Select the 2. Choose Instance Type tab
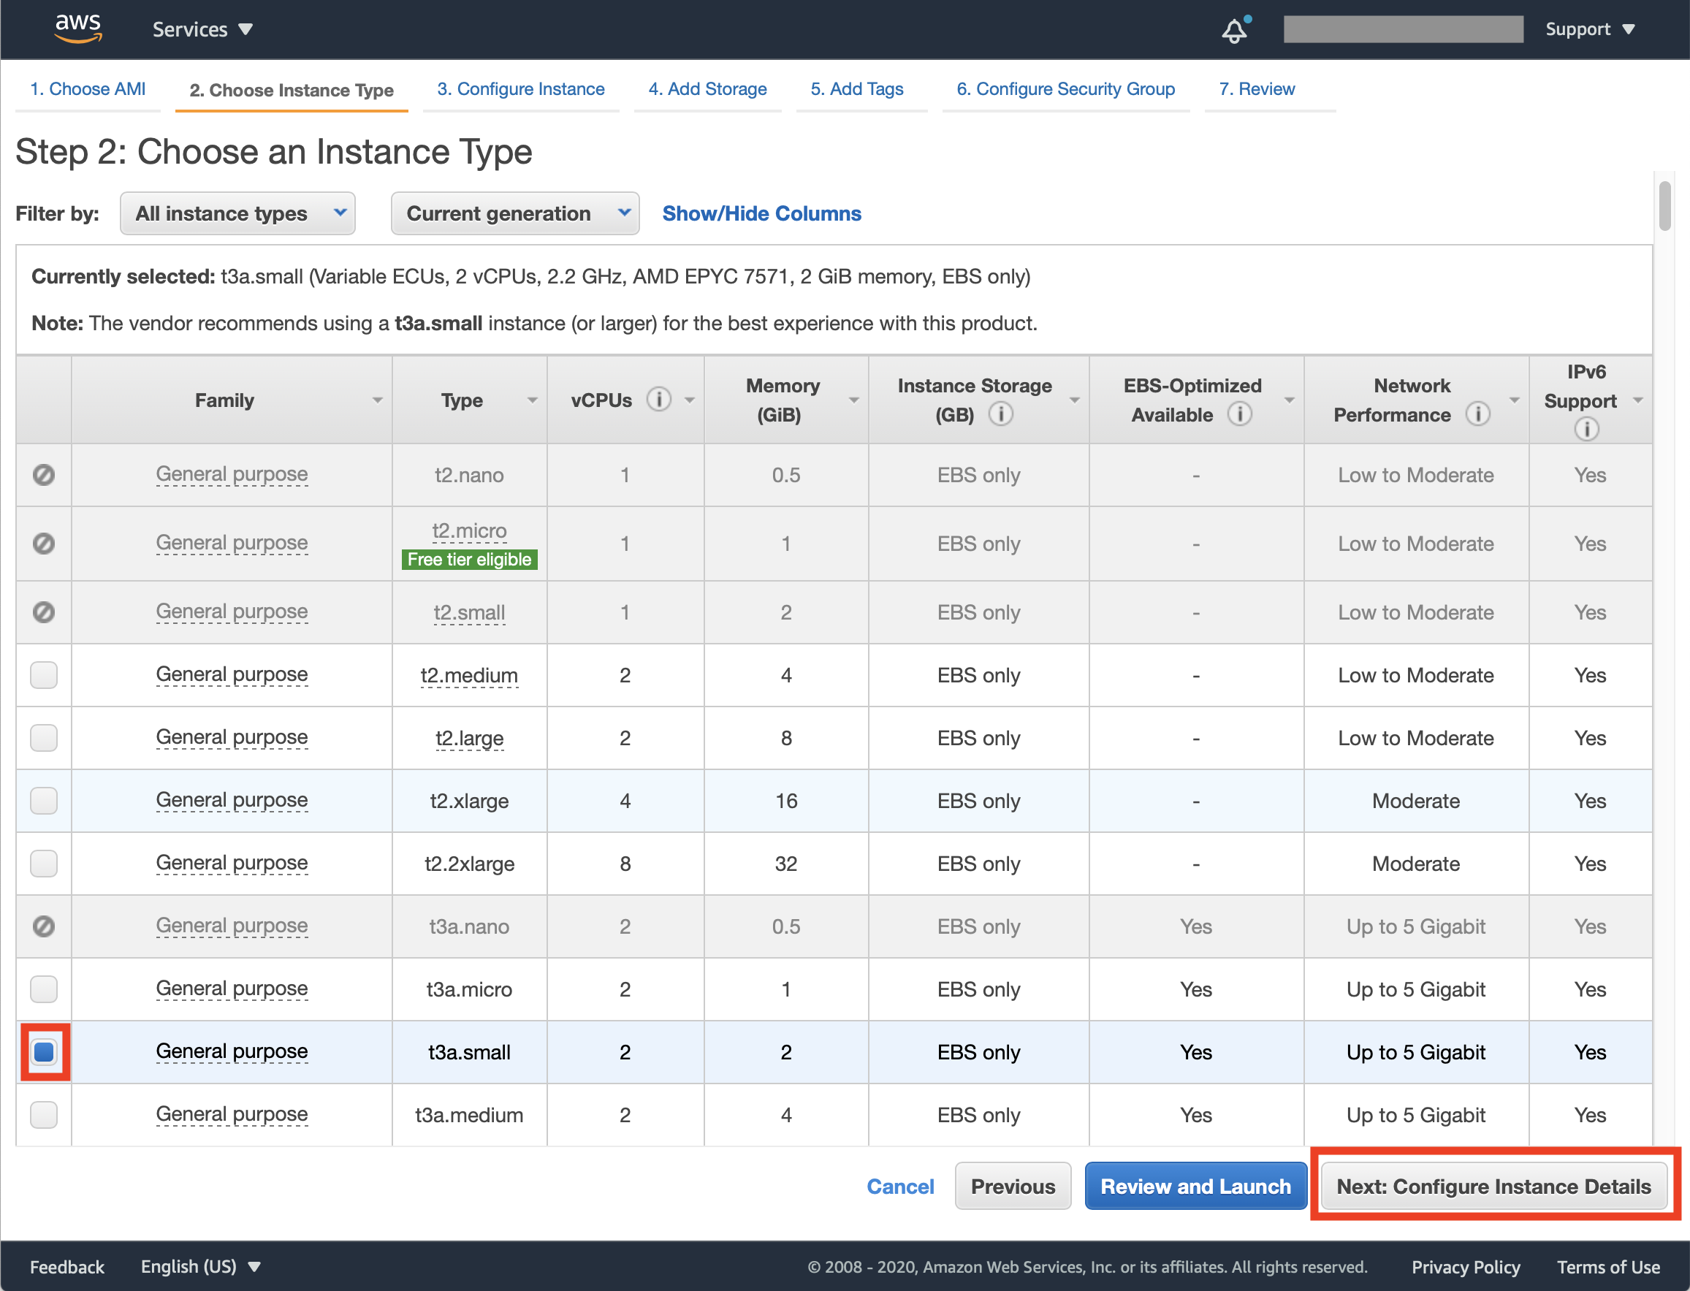Viewport: 1690px width, 1291px height. [292, 91]
